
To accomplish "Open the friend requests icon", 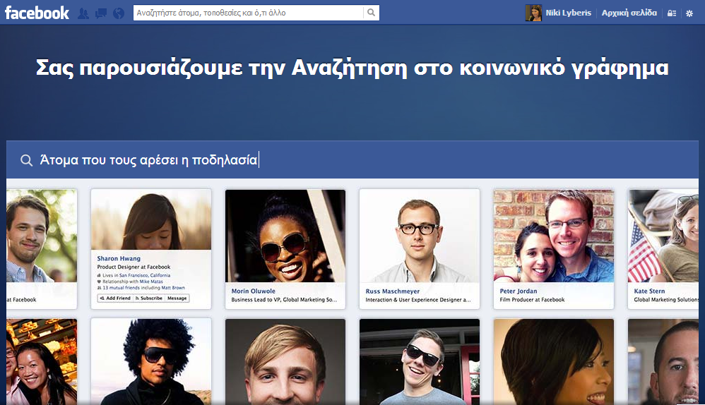I will coord(83,13).
